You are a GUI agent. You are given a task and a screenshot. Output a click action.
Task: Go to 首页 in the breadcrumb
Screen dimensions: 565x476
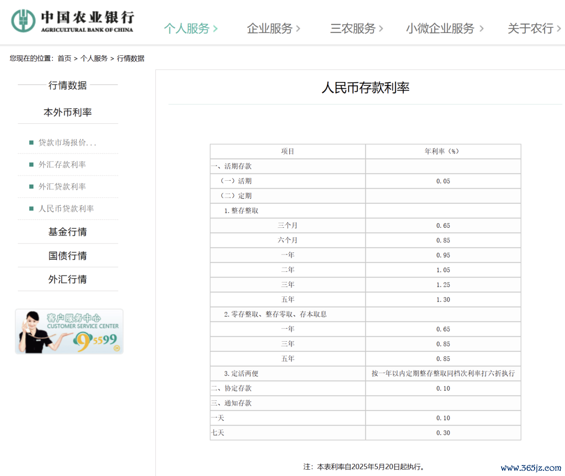64,59
